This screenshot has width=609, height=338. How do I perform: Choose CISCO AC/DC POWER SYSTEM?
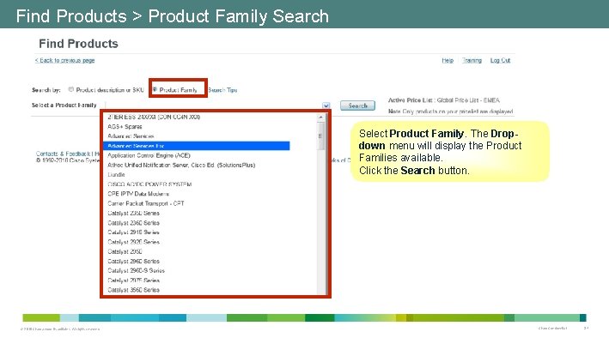pyautogui.click(x=149, y=184)
